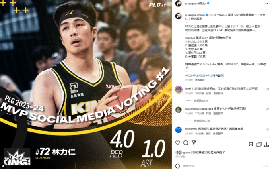Viewport: 272px width, 169px height.
Task: Click the #PLEAGUE hashtag
Action: click(x=199, y=75)
